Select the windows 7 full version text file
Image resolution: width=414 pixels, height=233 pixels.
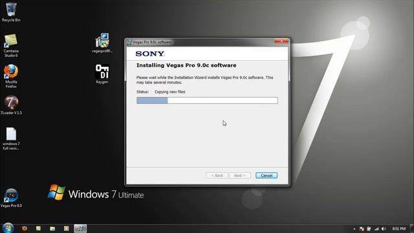(x=11, y=139)
